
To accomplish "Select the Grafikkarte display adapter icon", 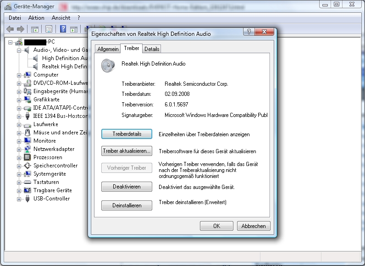I will pos(28,100).
